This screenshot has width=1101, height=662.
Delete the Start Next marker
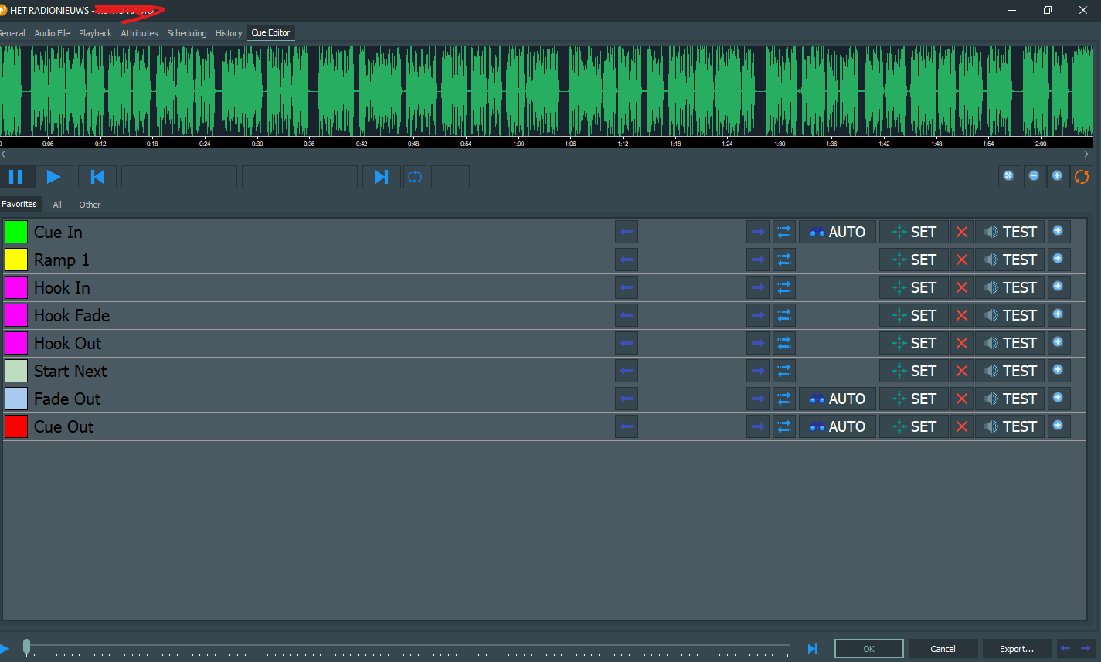(962, 371)
